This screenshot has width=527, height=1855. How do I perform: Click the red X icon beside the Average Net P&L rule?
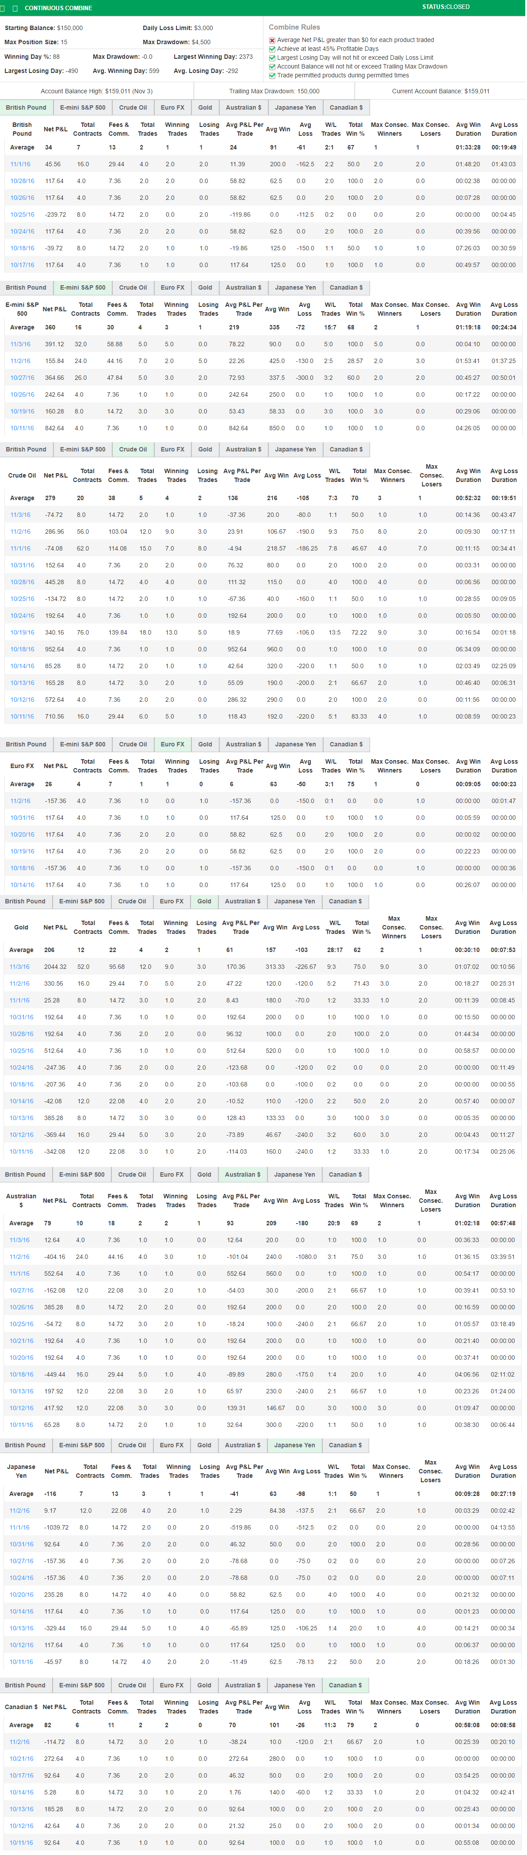click(271, 40)
